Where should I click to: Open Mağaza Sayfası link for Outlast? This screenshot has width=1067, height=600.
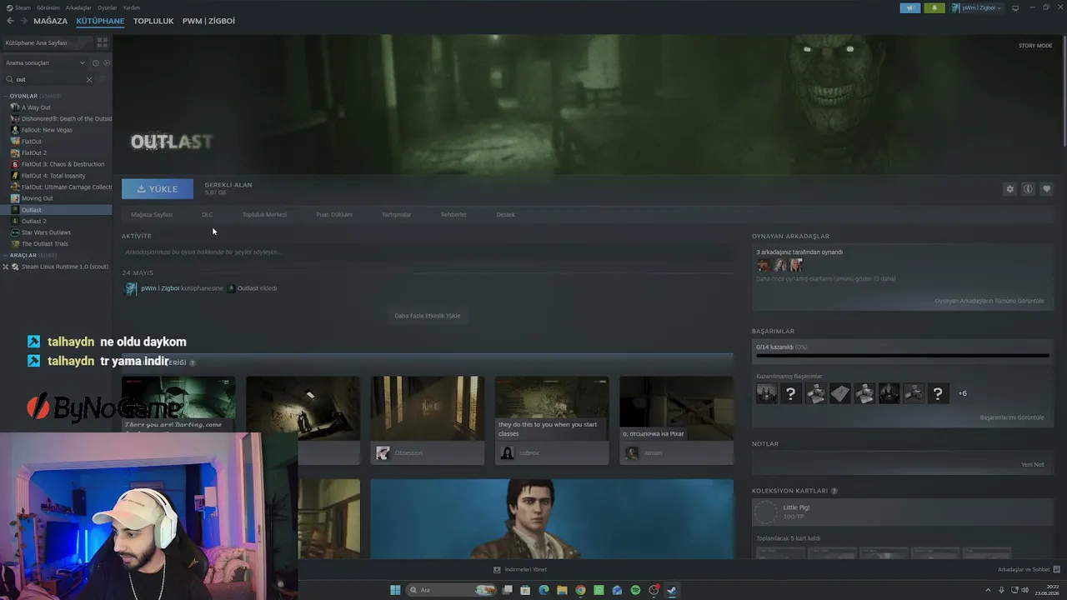(152, 214)
